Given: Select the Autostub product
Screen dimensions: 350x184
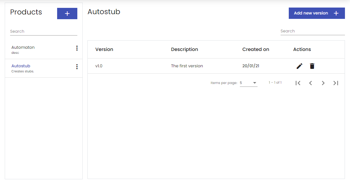Looking at the screenshot, I should click(x=44, y=68).
